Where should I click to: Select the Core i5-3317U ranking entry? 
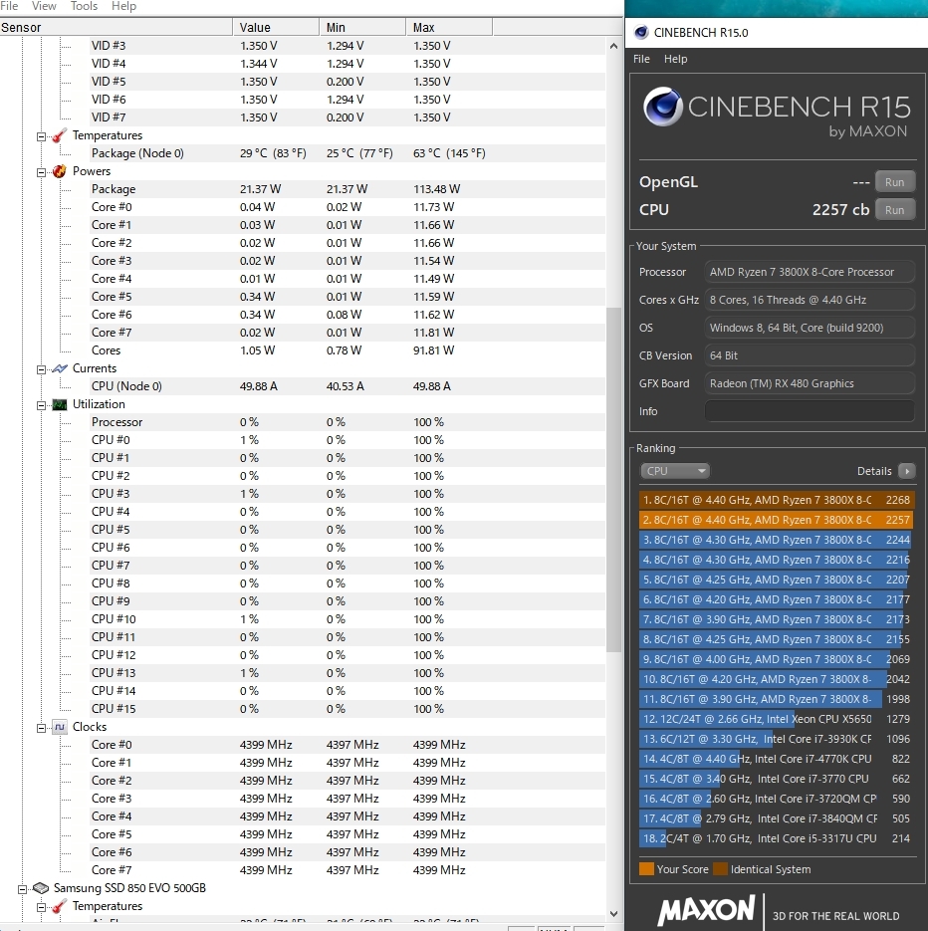776,838
